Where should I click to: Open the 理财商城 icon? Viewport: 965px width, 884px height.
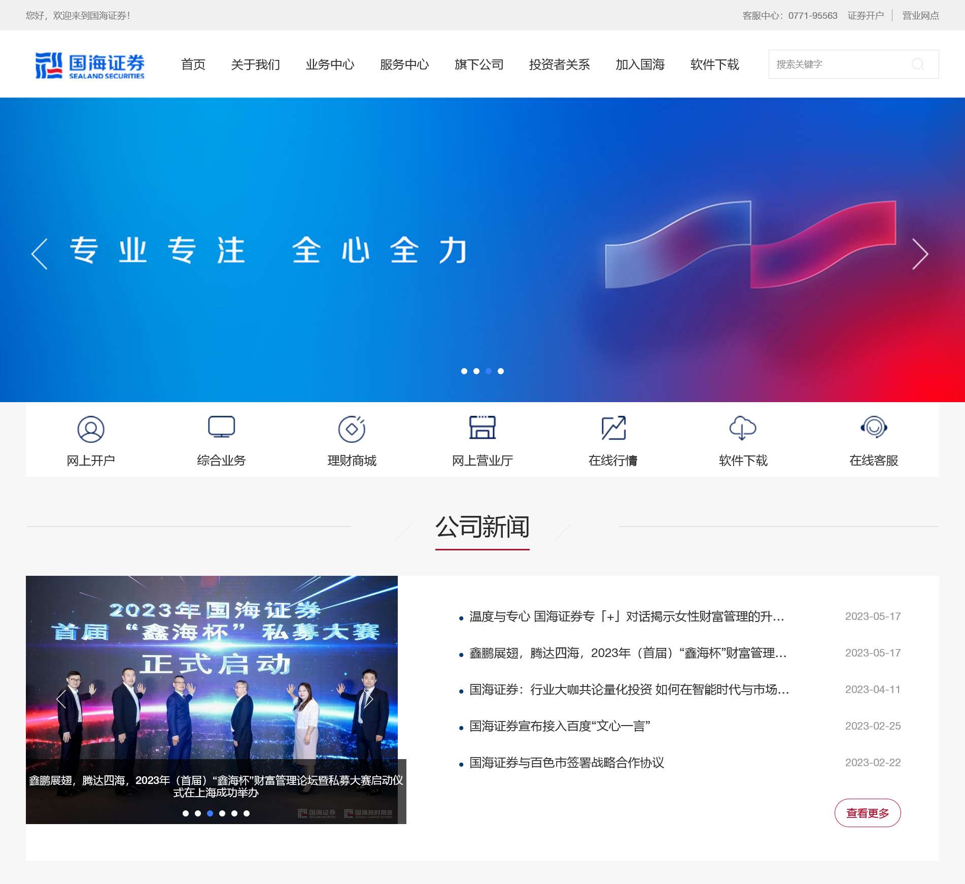[352, 429]
